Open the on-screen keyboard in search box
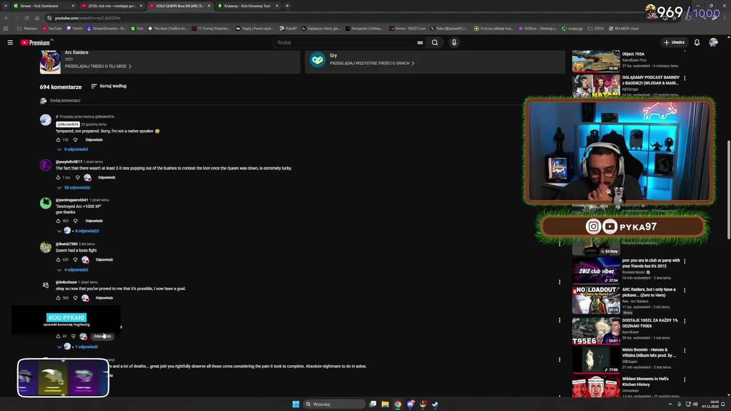 tap(420, 42)
